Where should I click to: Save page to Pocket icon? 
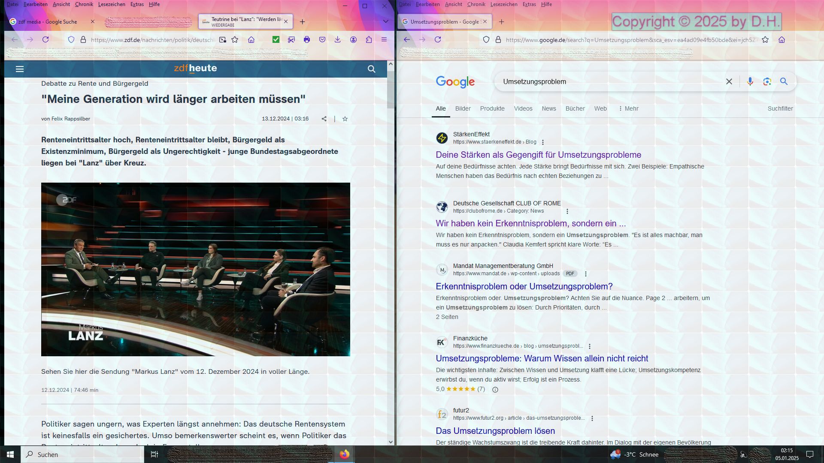[x=322, y=39]
